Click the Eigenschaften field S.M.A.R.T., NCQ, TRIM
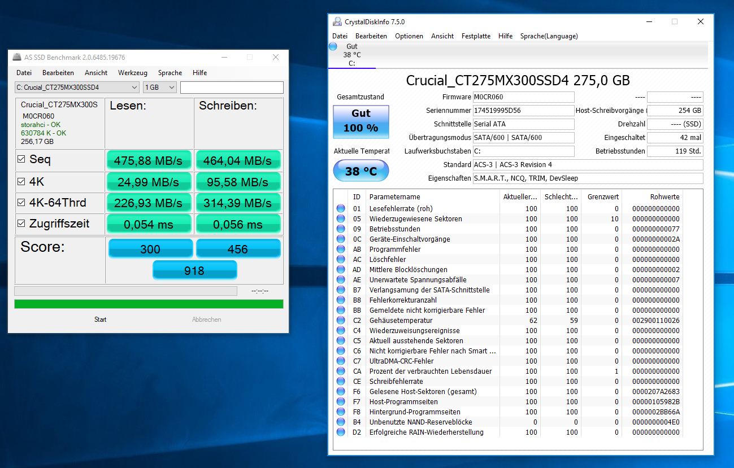This screenshot has height=468, width=734. coord(588,178)
